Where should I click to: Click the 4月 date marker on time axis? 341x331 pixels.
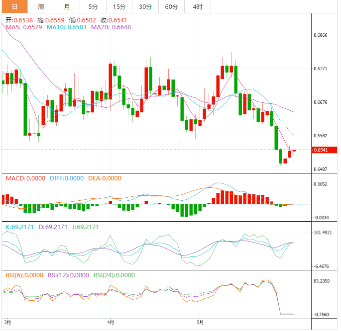110,323
